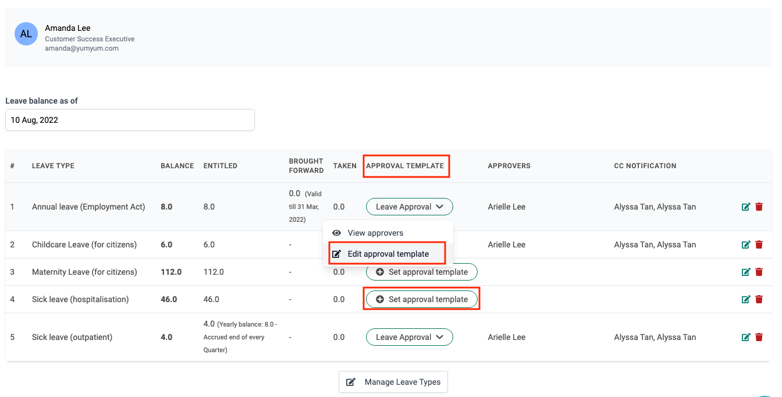Click CC notification names in outpatient row
Screen dimensions: 782x397
[x=655, y=337]
